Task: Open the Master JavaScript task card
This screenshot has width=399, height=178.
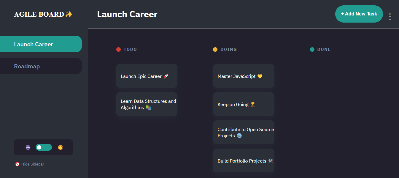Action: click(243, 76)
